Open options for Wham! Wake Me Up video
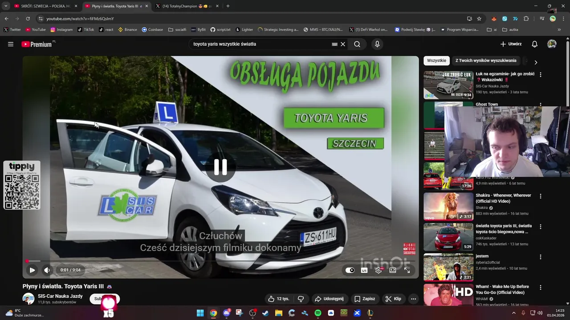570x320 pixels. click(x=541, y=287)
